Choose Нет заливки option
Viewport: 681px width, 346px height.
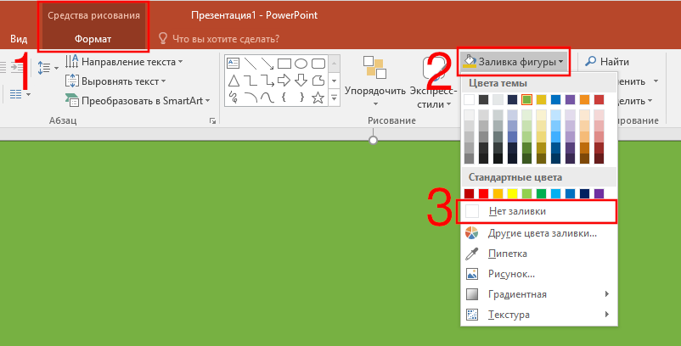coord(537,212)
